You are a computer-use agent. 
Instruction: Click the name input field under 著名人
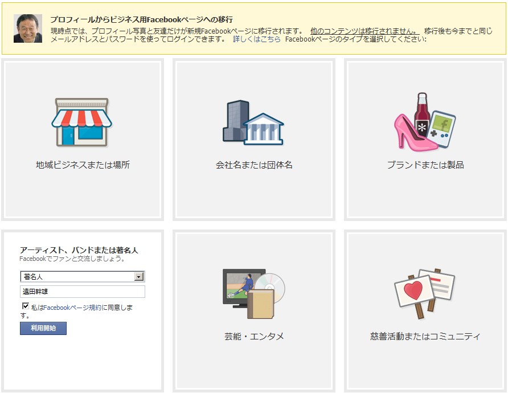click(83, 292)
